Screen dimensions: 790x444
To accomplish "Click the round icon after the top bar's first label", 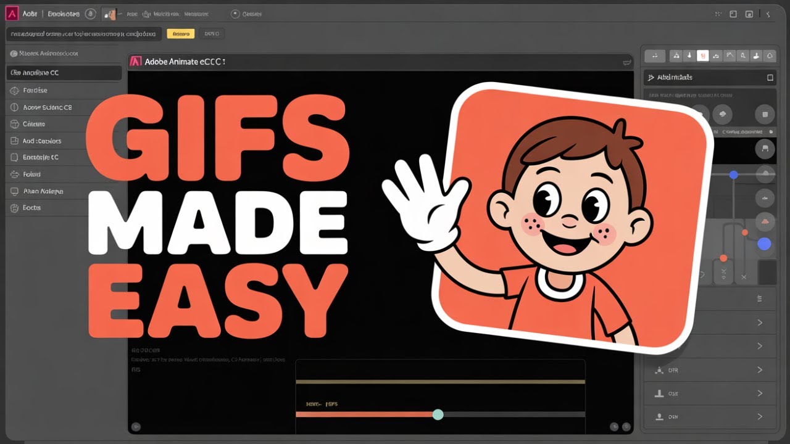I will coord(90,14).
